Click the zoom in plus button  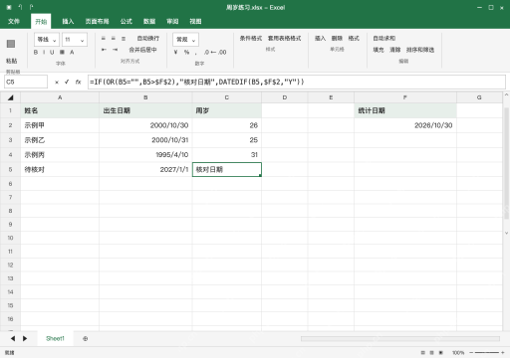(x=503, y=353)
